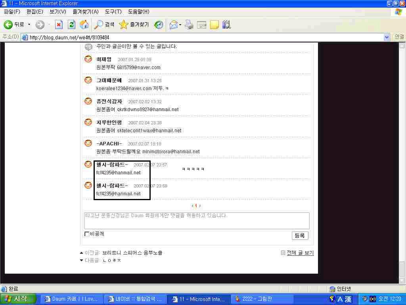Click the avatar icon next to -APACHI-
The image size is (406, 305).
click(88, 143)
